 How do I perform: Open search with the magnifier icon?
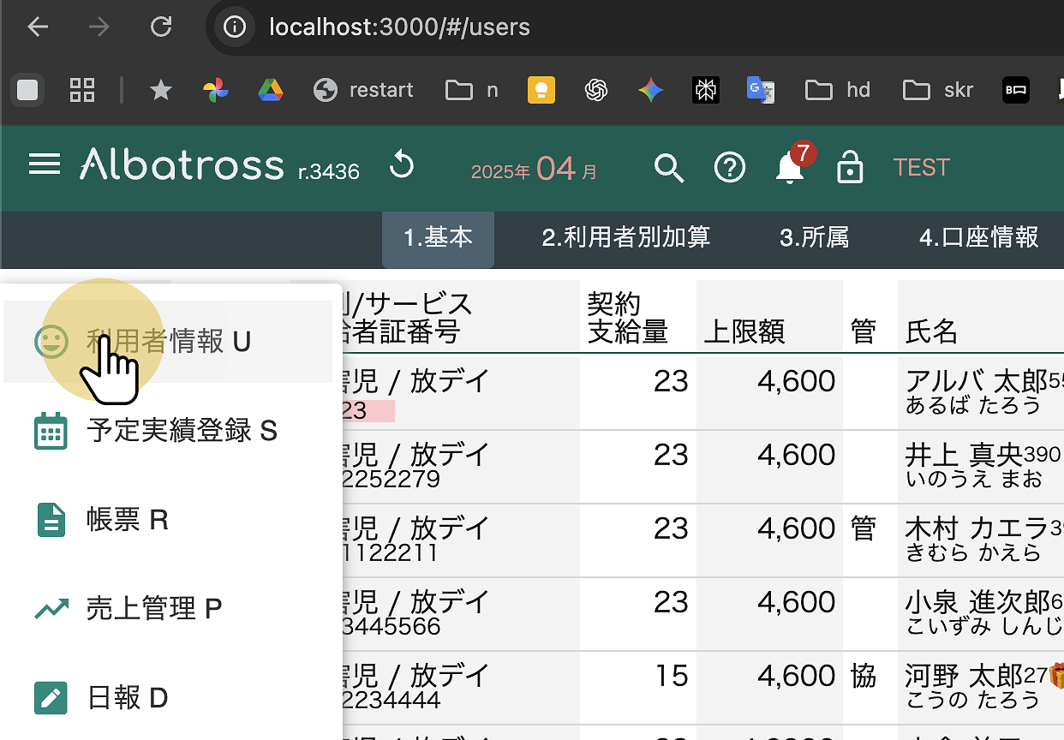(669, 168)
